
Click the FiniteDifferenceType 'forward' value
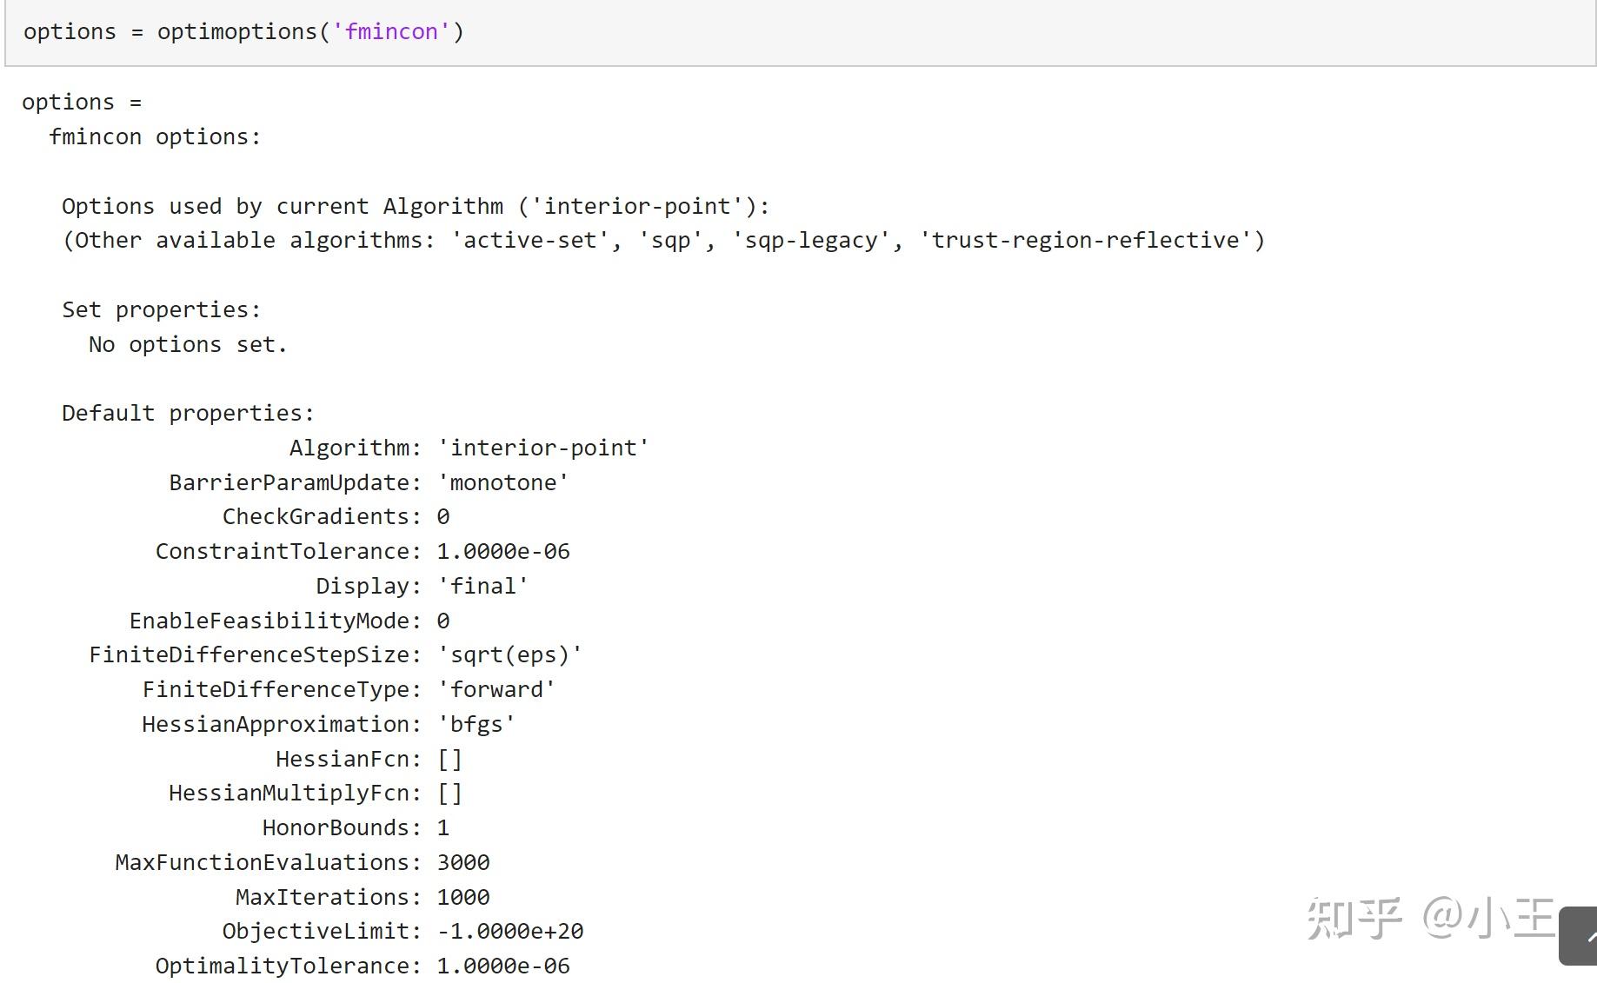coord(496,690)
